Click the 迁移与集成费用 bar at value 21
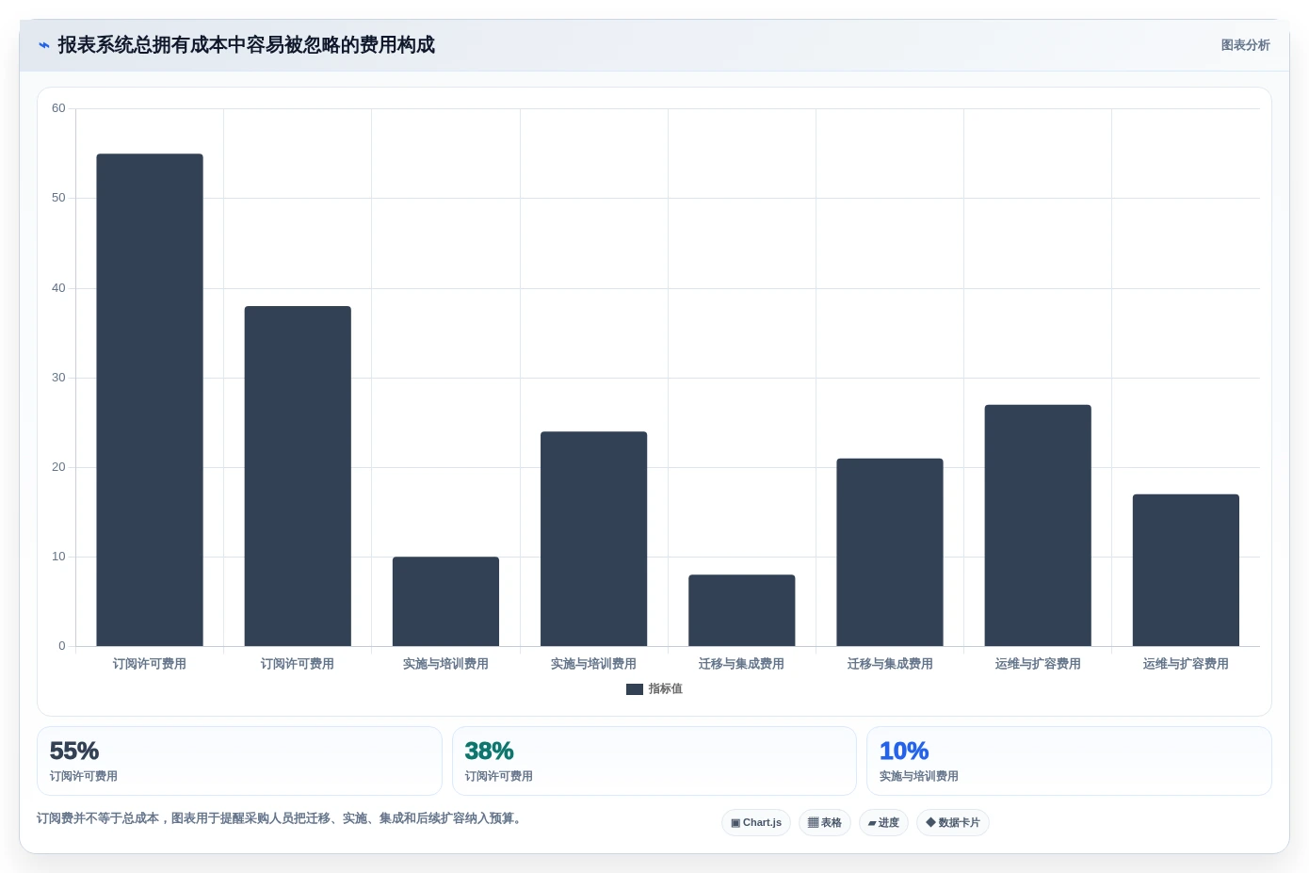1309x873 pixels. click(x=890, y=552)
